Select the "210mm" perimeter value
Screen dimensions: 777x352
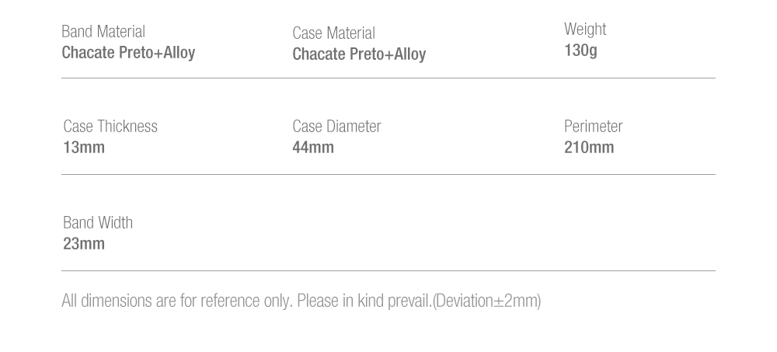click(x=589, y=148)
